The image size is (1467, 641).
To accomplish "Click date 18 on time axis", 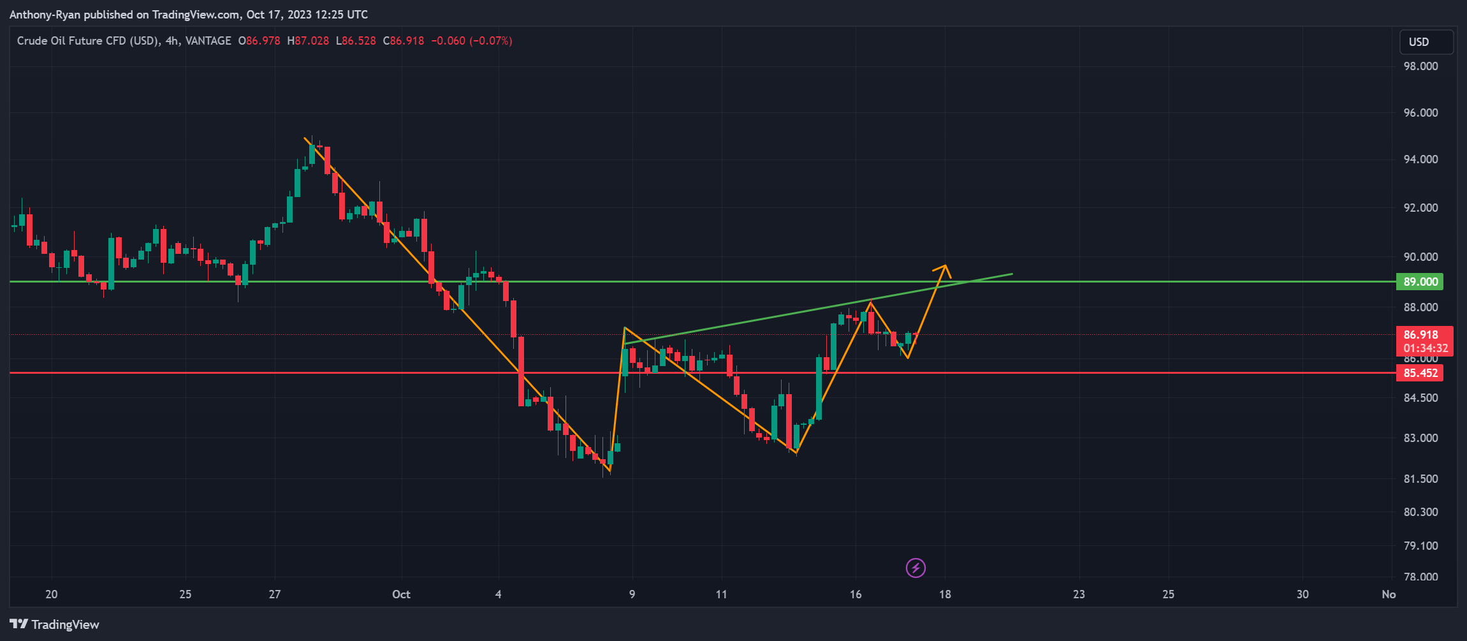I will 945,594.
